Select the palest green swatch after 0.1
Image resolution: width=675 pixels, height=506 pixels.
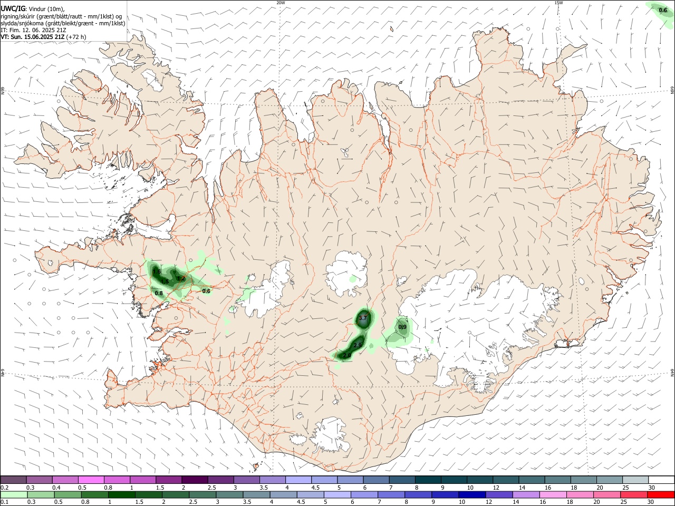pos(14,494)
